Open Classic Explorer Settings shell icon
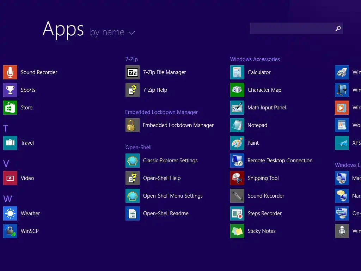 (133, 161)
